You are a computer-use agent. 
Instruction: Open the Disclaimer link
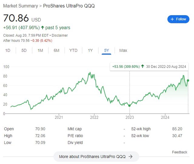click(60, 35)
